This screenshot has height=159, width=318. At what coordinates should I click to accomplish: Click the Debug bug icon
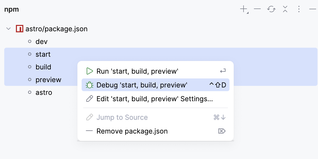[x=90, y=85]
